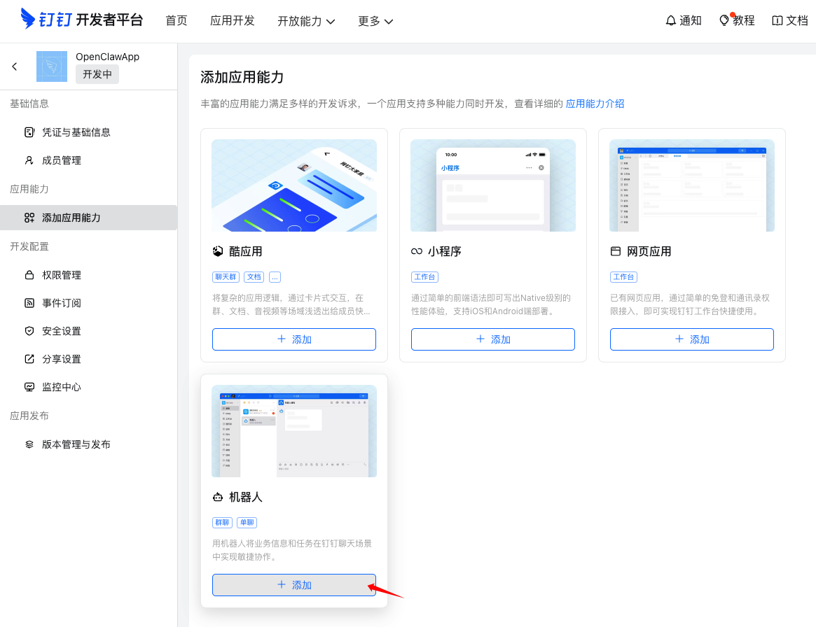Expand hidden tags on the 酷应用 card

(x=275, y=276)
